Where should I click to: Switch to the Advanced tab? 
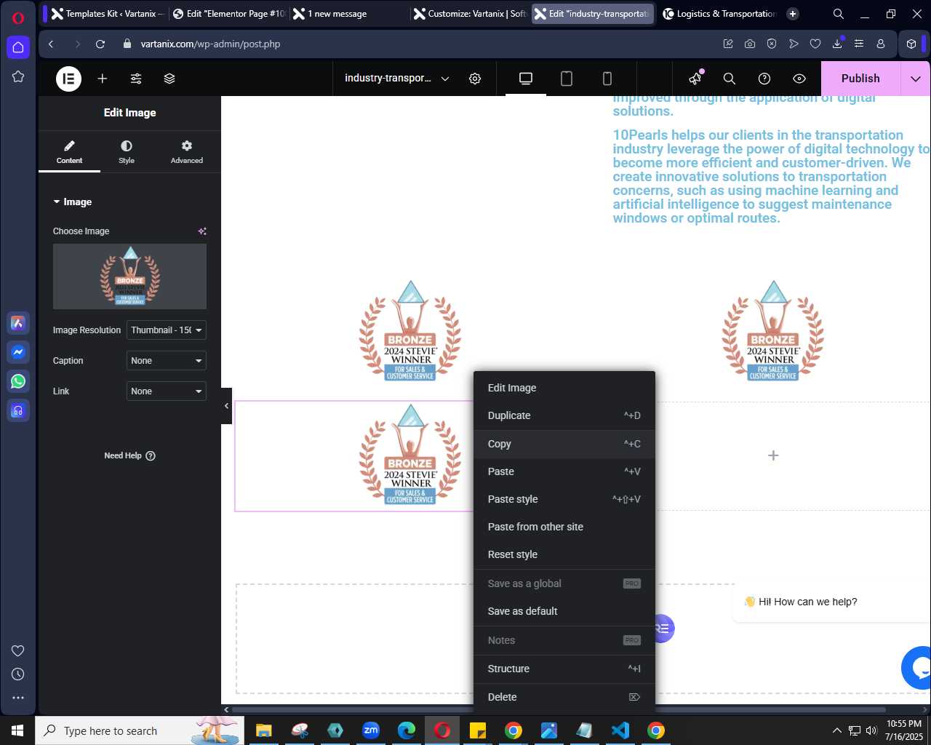pos(187,151)
